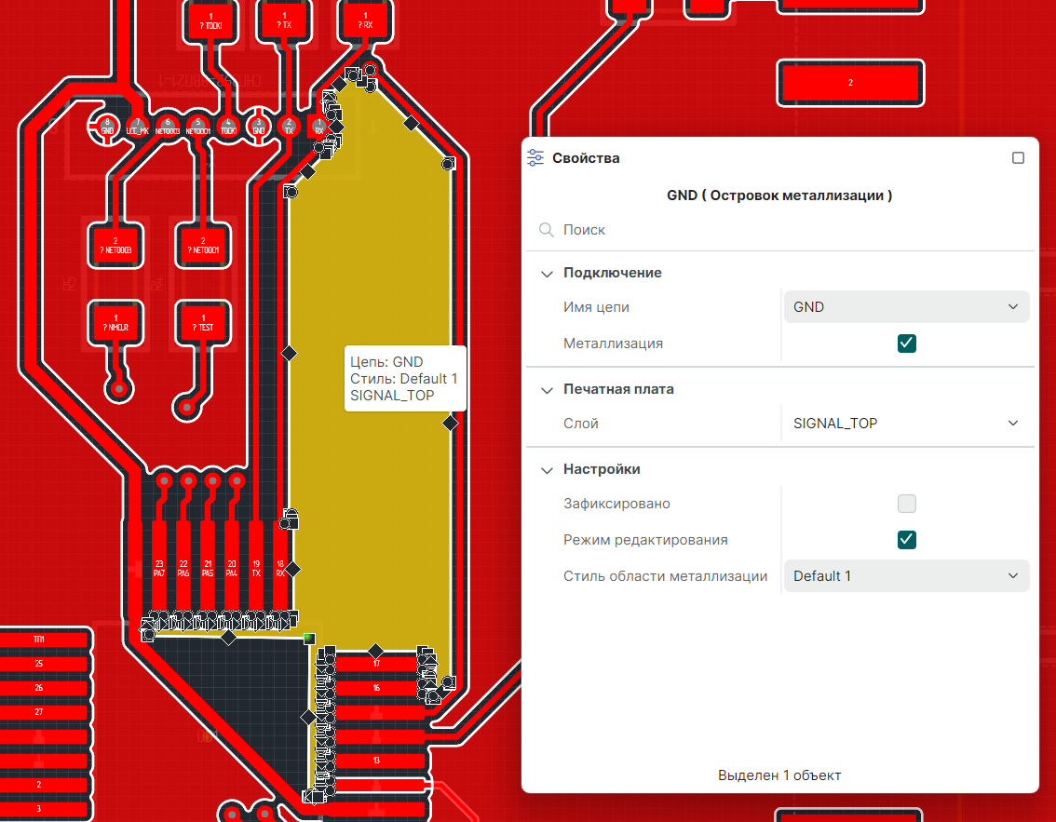Click the Поиск search field
1056x822 pixels.
(x=782, y=230)
